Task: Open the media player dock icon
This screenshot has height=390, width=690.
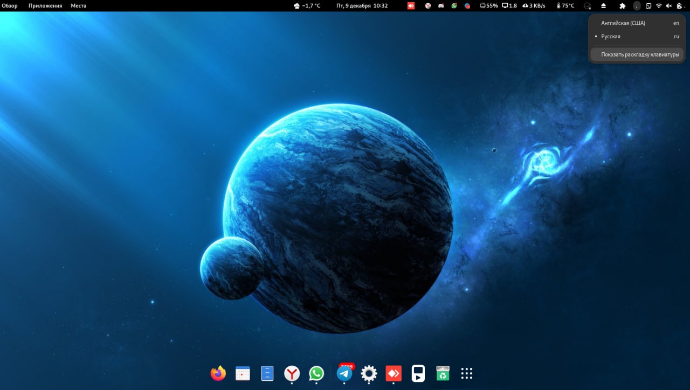Action: (x=418, y=373)
